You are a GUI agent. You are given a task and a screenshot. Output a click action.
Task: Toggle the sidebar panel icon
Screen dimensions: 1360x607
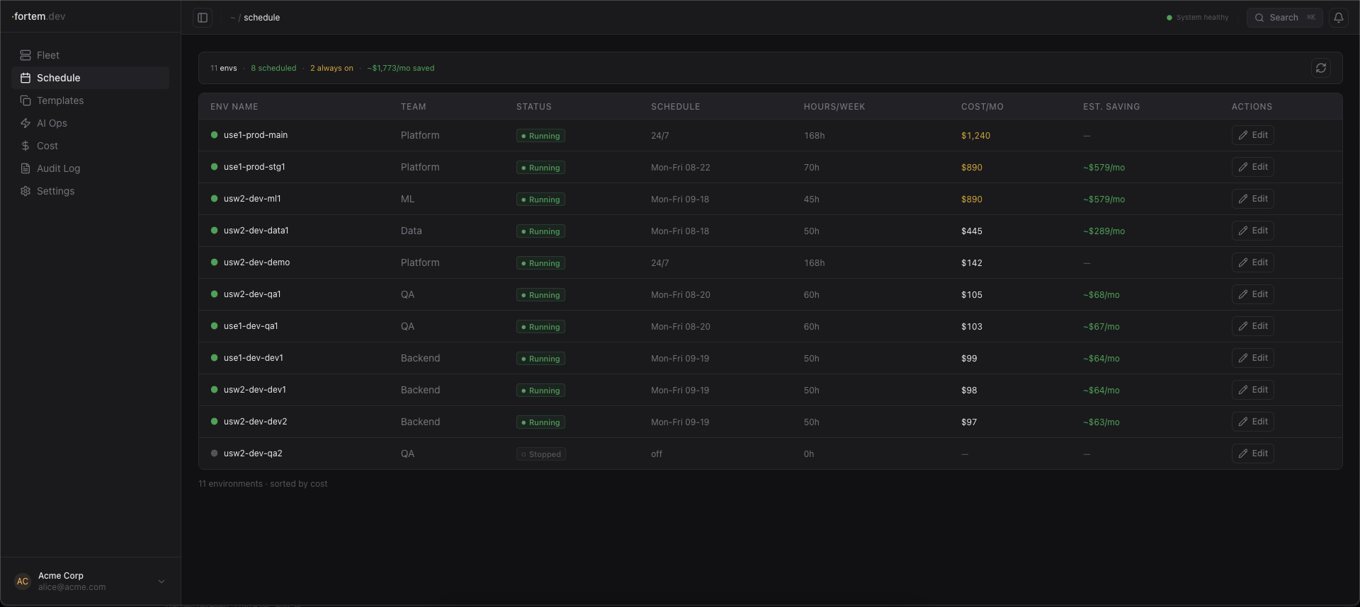(x=203, y=18)
